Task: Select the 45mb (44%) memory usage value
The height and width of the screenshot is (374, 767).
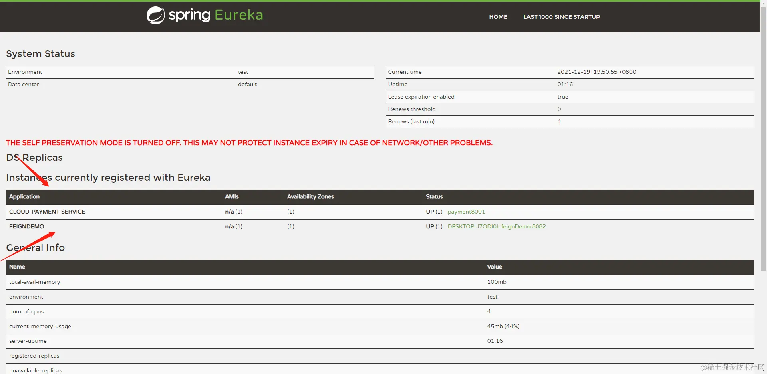Action: click(503, 326)
